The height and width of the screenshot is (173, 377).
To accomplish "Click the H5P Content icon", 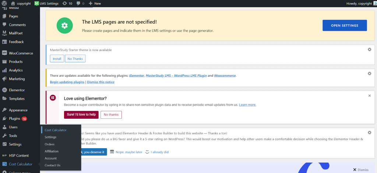I will [x=4, y=156].
